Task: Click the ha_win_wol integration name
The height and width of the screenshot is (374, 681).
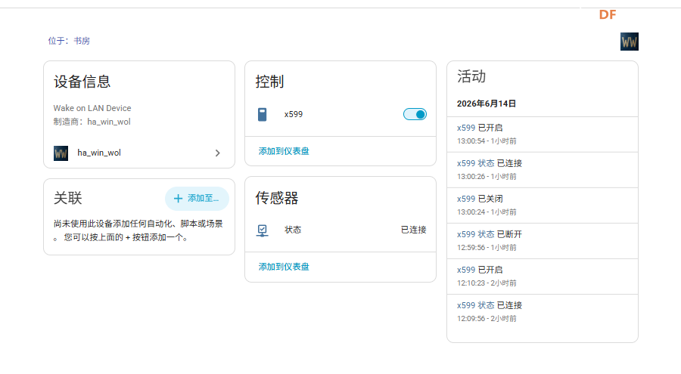Action: click(99, 153)
